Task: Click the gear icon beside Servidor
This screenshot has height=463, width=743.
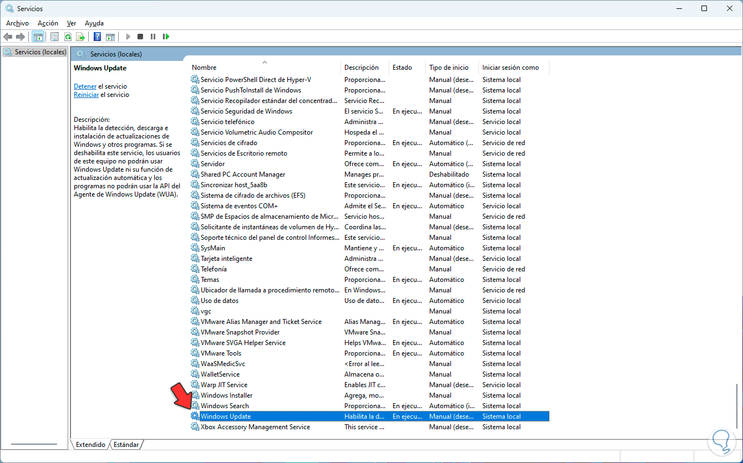Action: pyautogui.click(x=195, y=164)
